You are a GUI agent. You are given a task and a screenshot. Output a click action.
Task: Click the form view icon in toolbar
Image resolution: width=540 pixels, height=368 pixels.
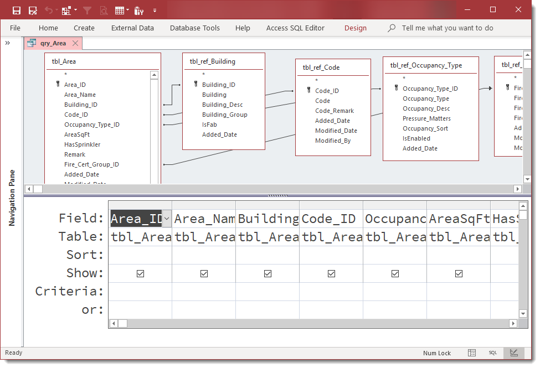coord(66,11)
